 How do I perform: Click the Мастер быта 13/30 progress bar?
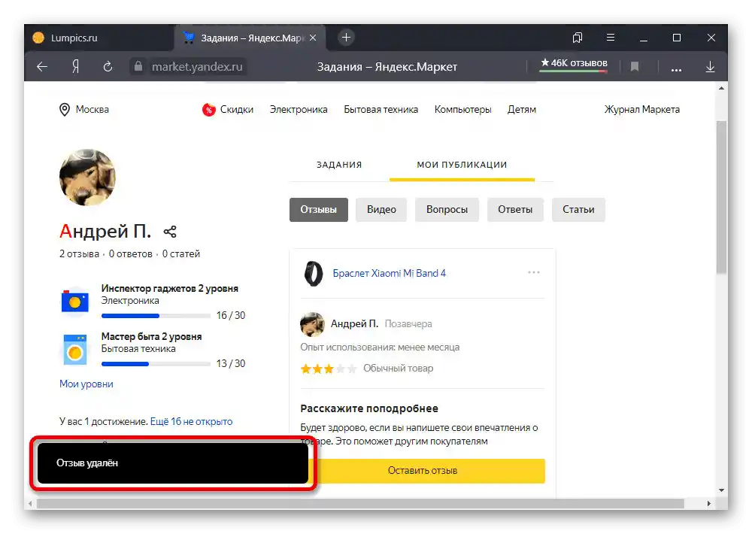[x=156, y=364]
